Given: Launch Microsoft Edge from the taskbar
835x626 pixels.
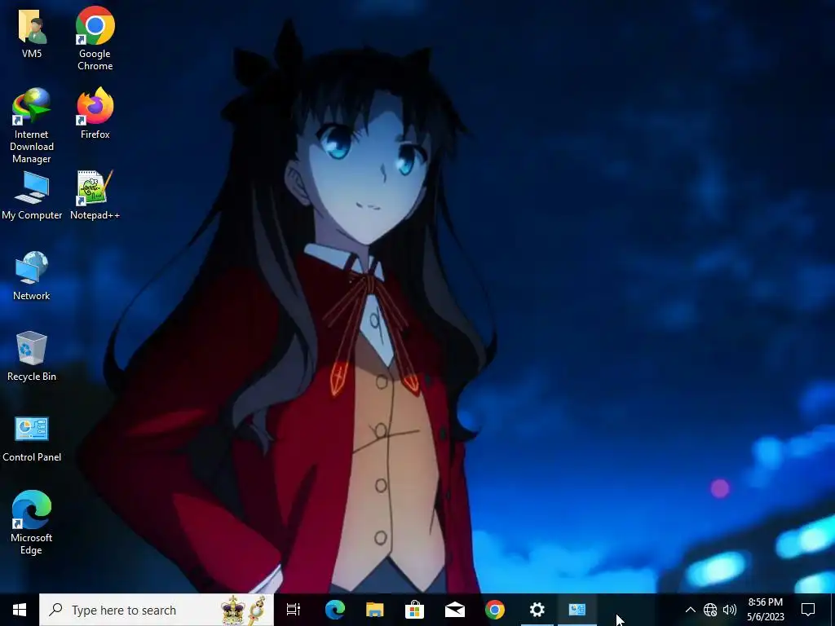Looking at the screenshot, I should tap(335, 610).
